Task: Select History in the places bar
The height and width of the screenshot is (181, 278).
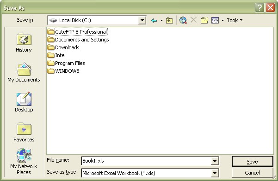Action: pyautogui.click(x=24, y=42)
